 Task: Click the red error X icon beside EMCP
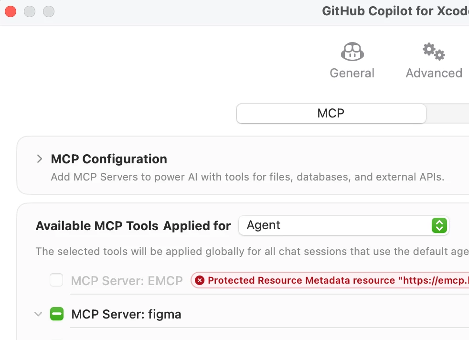(200, 280)
